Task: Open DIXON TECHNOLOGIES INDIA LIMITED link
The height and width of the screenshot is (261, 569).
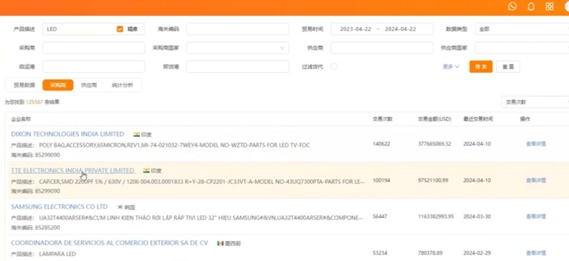Action: coord(67,134)
